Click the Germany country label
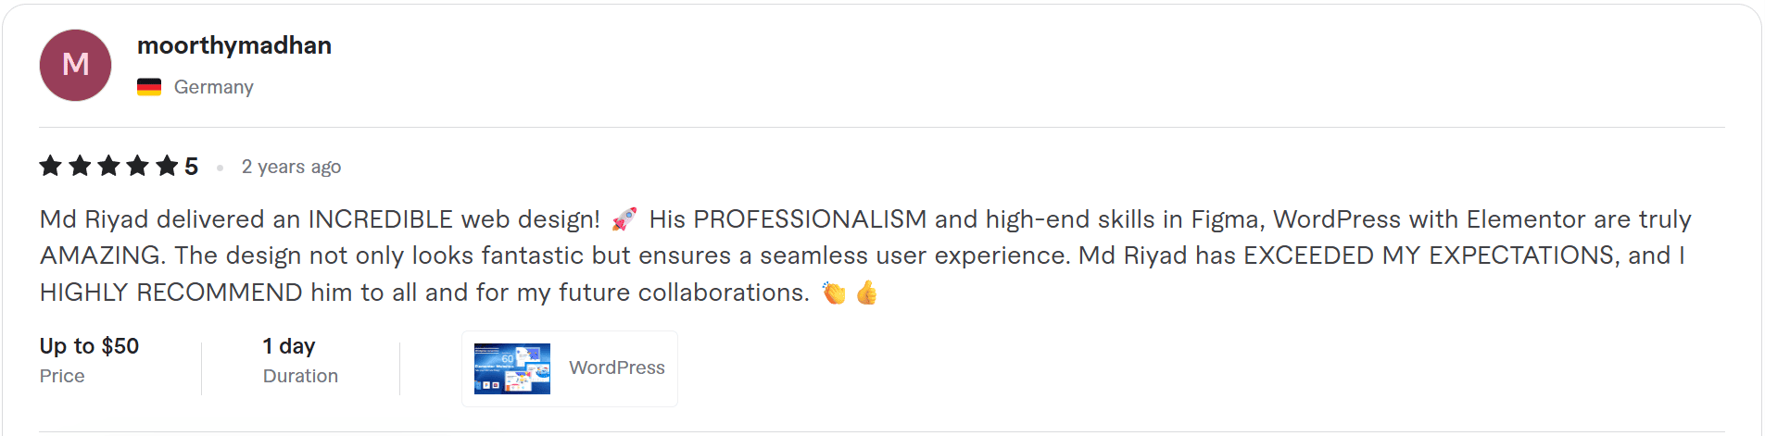Image resolution: width=1765 pixels, height=436 pixels. [213, 87]
